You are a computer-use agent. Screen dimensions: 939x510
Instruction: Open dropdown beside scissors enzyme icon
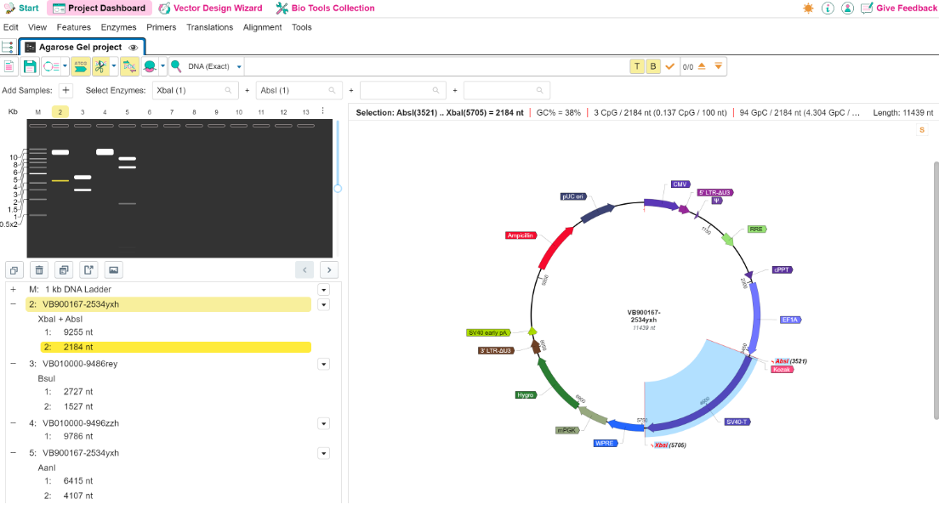point(114,66)
